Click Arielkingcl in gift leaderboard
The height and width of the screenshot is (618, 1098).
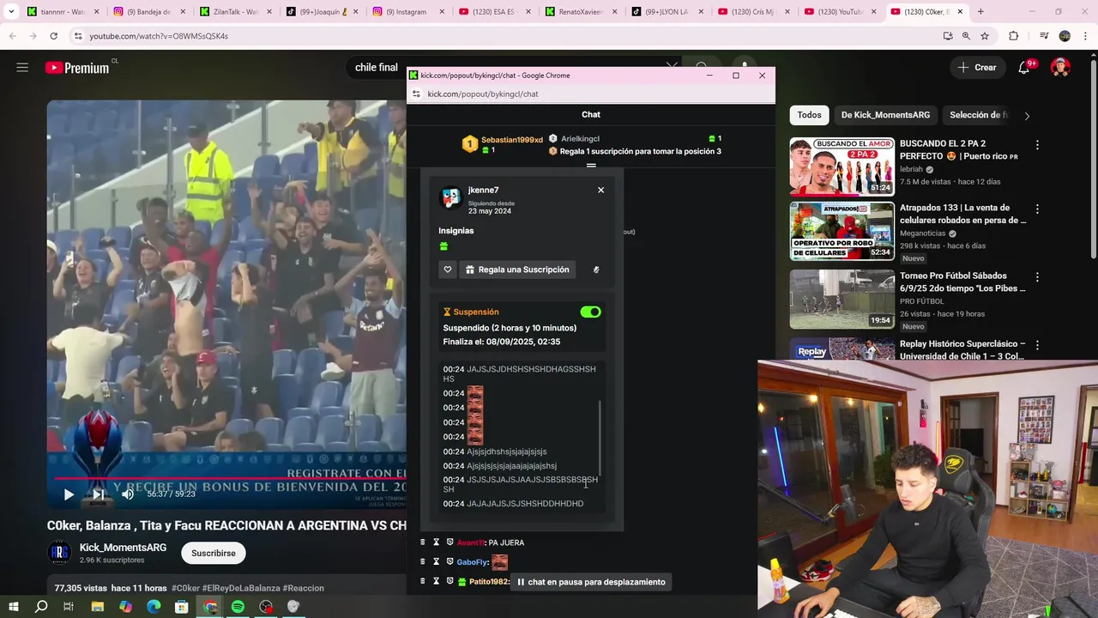580,138
